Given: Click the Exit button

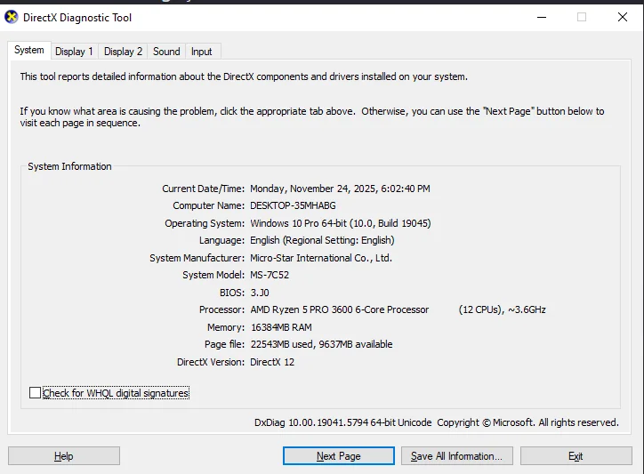Looking at the screenshot, I should (576, 456).
